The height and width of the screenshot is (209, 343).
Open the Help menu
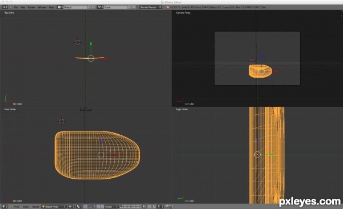click(x=51, y=7)
